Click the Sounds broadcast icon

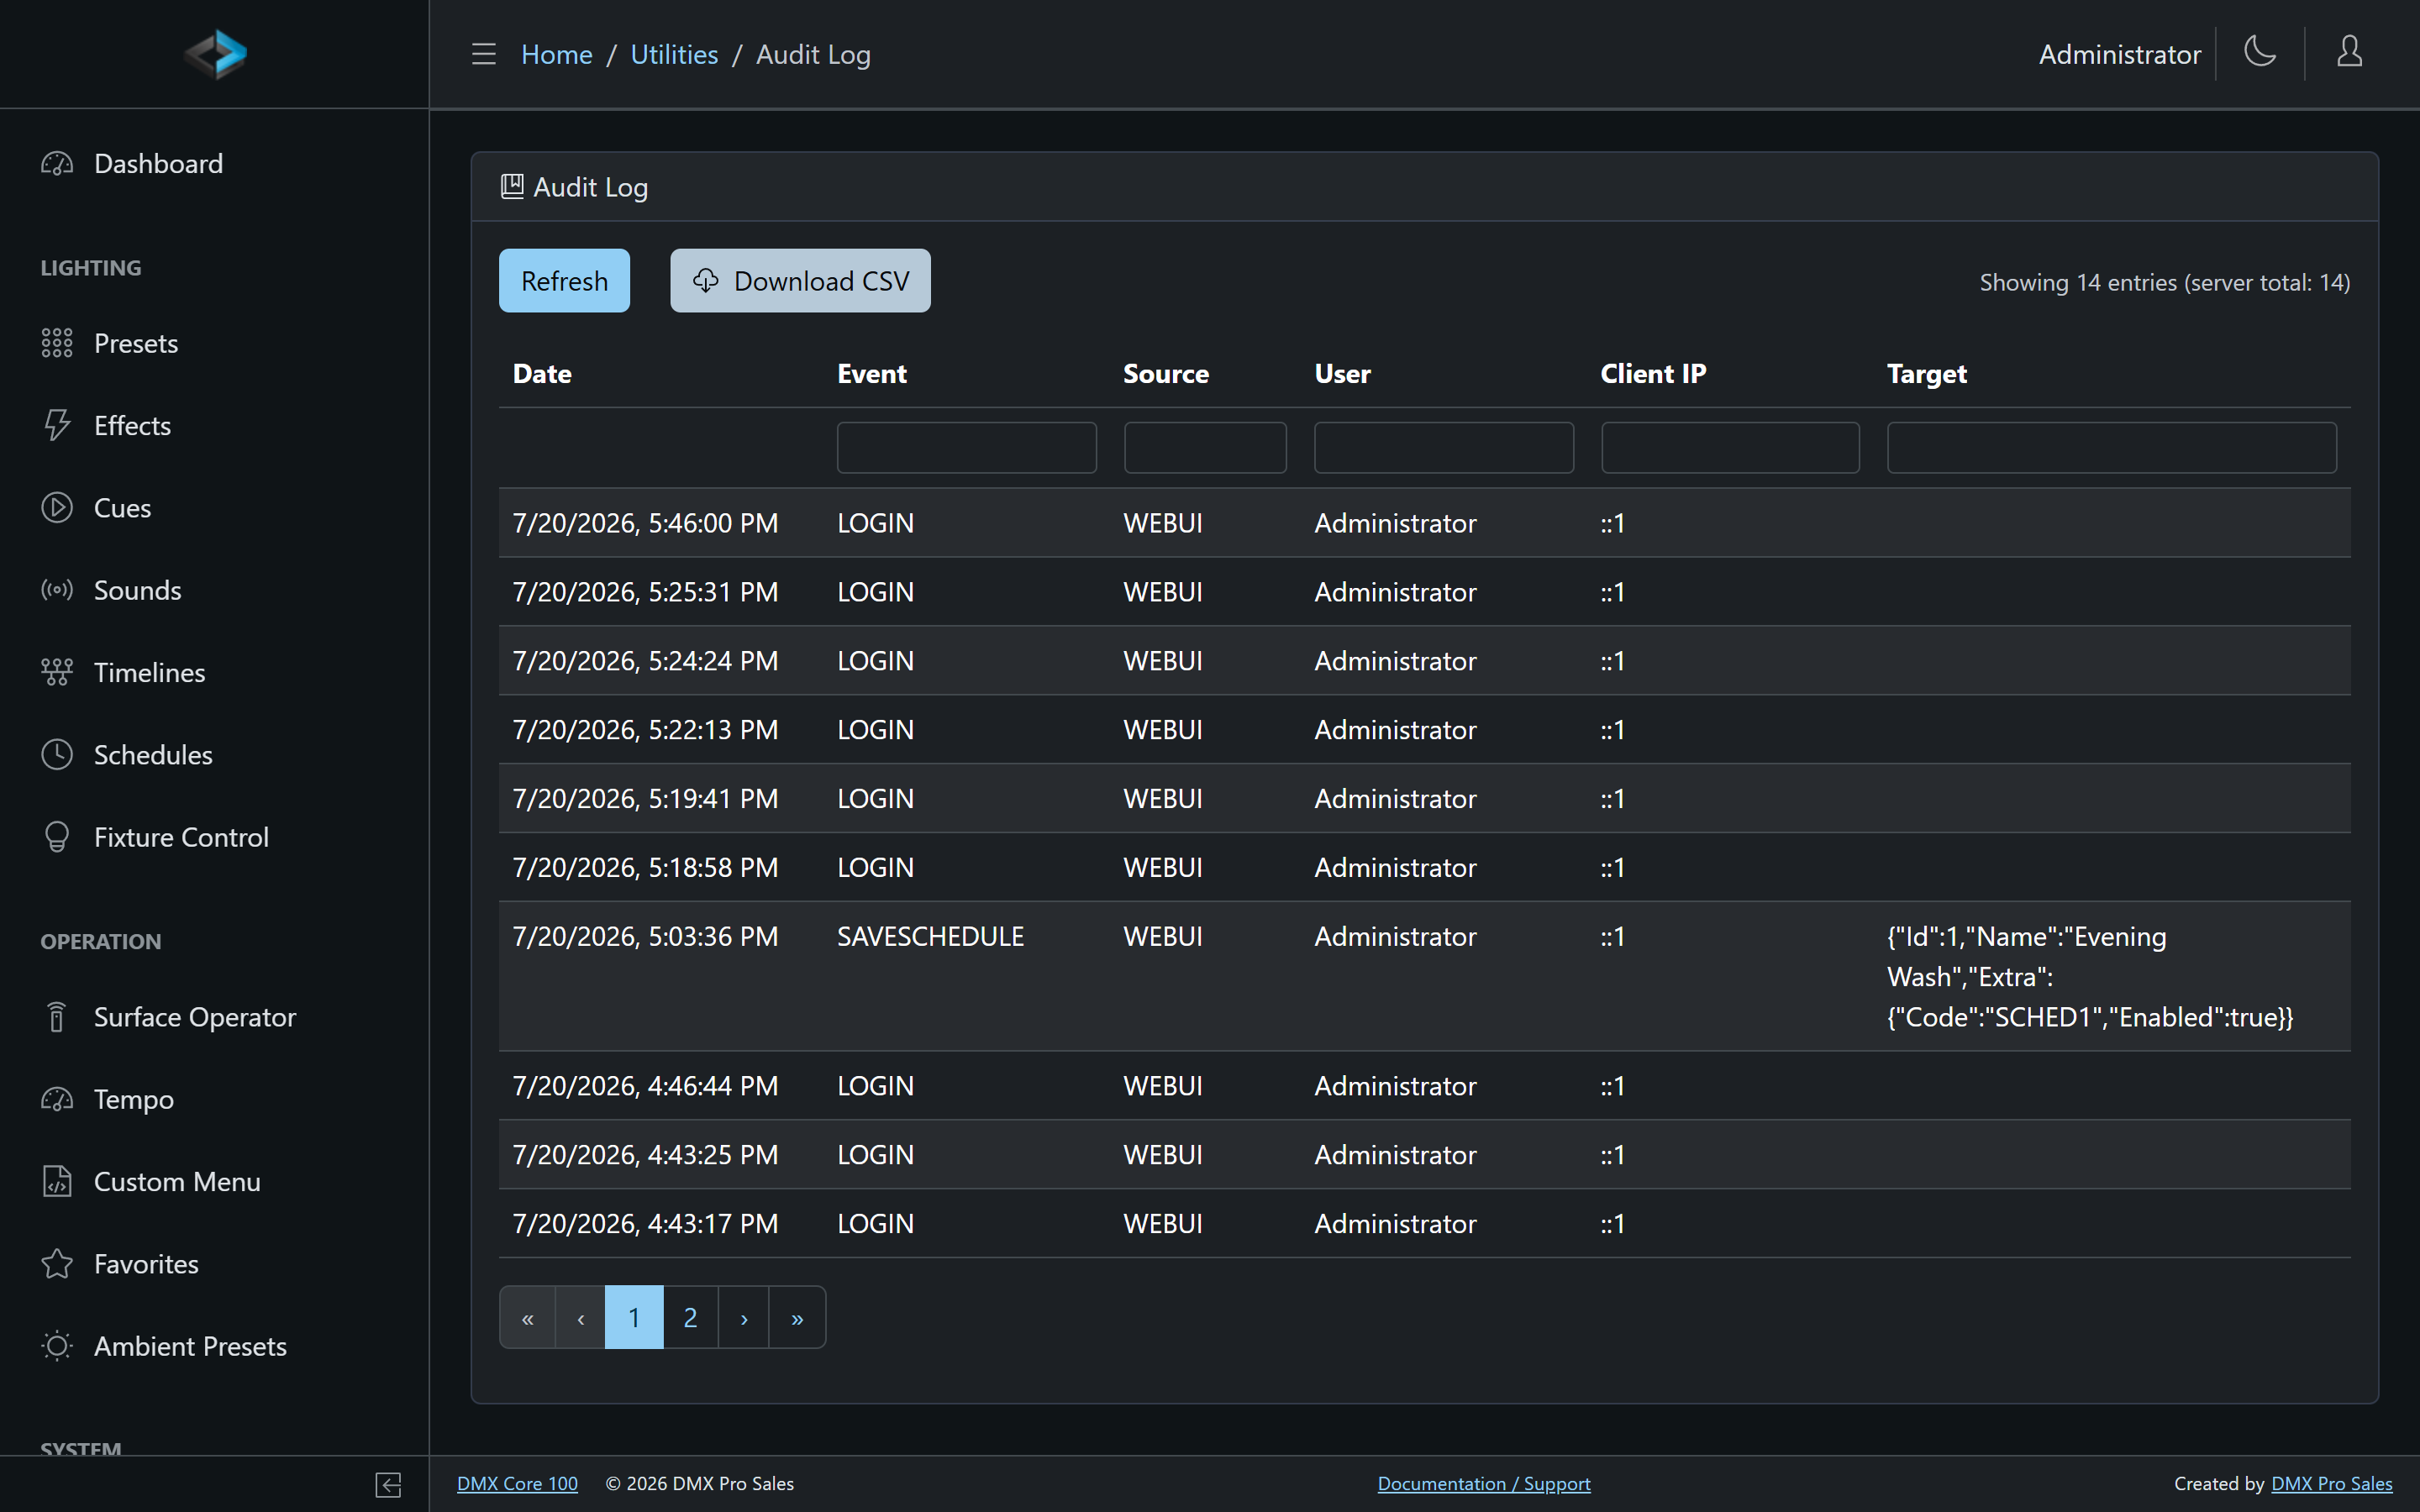(x=57, y=590)
